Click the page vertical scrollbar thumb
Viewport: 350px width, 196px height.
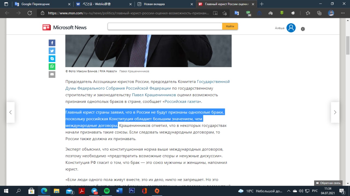click(348, 45)
